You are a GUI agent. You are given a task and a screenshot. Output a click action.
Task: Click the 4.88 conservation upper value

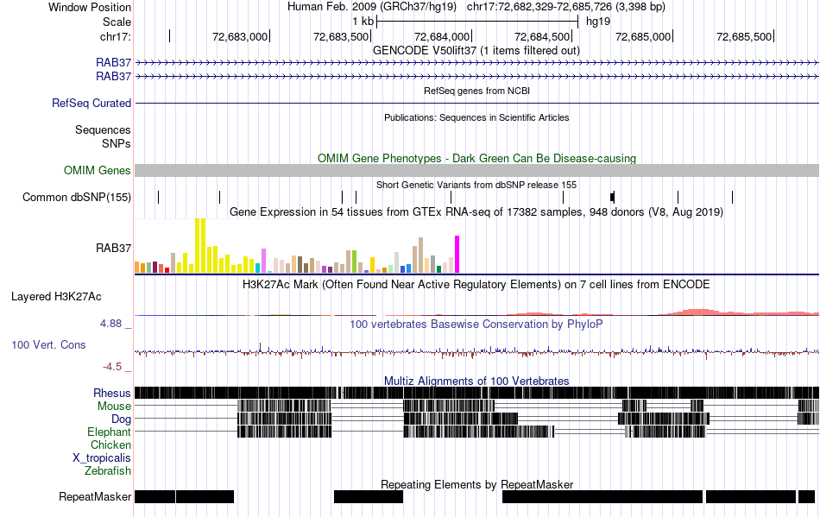click(110, 324)
